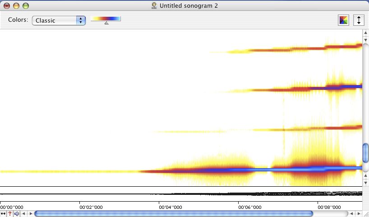This screenshot has height=217, width=369.
Task: Click the Colors: label
Action: pyautogui.click(x=18, y=20)
